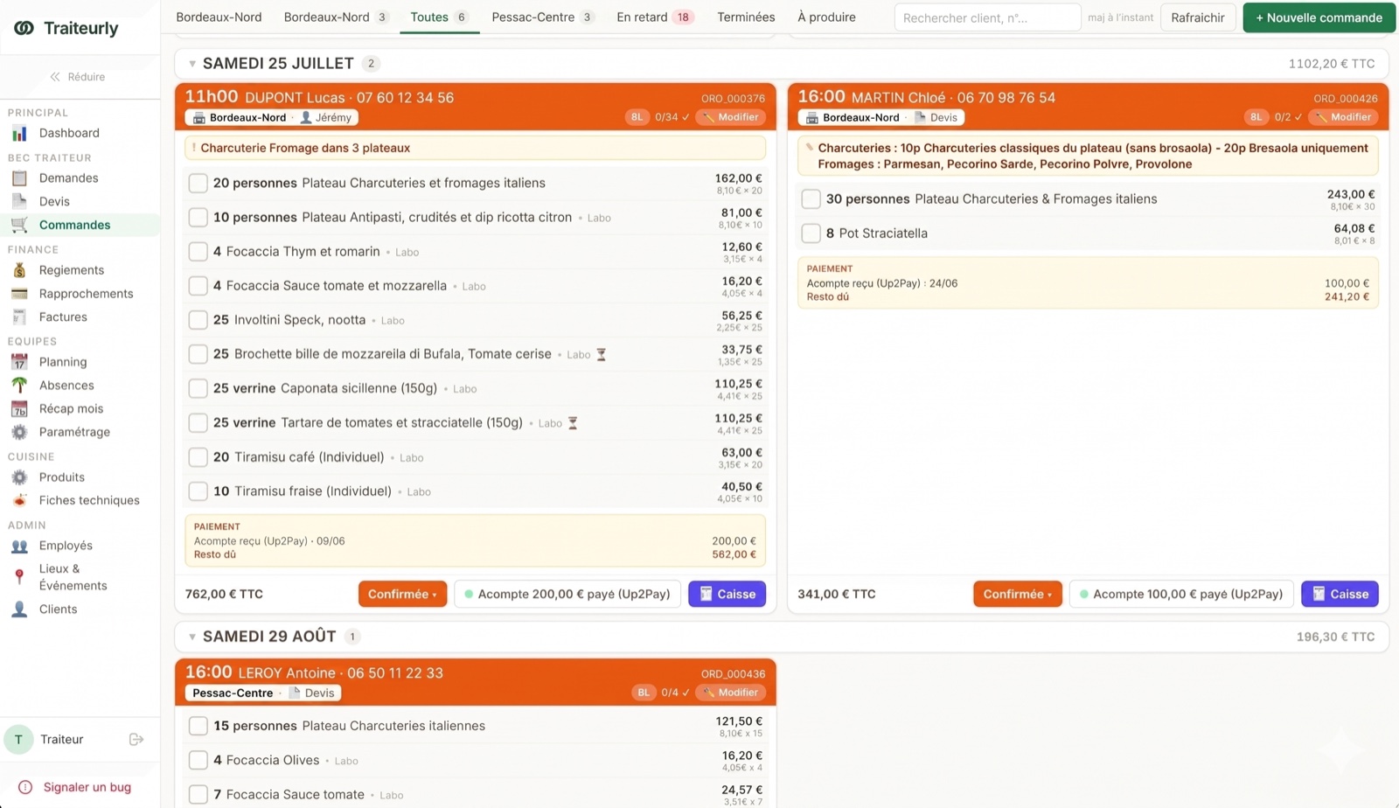Check the 20 Tiramisu café item
The width and height of the screenshot is (1399, 808).
pos(198,457)
